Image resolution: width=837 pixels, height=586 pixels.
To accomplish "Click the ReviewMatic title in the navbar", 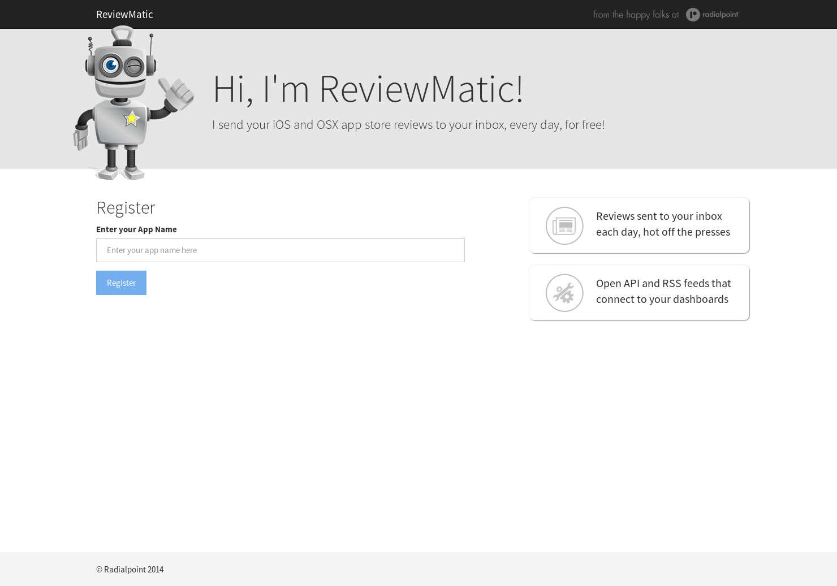I will (x=124, y=14).
